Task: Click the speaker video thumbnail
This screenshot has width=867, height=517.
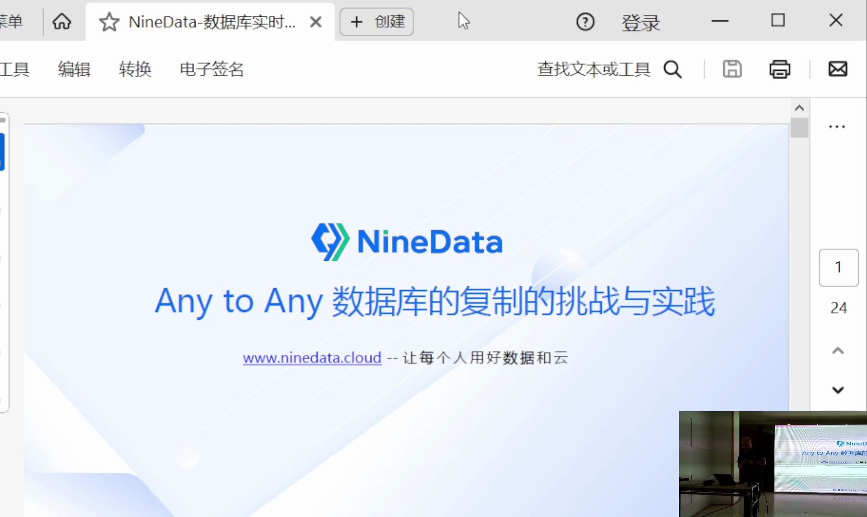Action: point(773,464)
